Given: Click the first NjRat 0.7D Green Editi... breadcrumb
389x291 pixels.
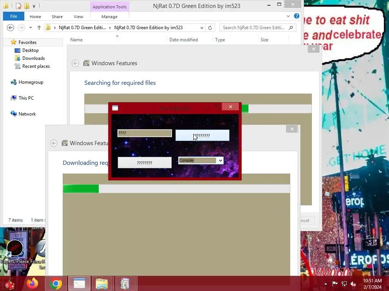Looking at the screenshot, I should pos(82,28).
